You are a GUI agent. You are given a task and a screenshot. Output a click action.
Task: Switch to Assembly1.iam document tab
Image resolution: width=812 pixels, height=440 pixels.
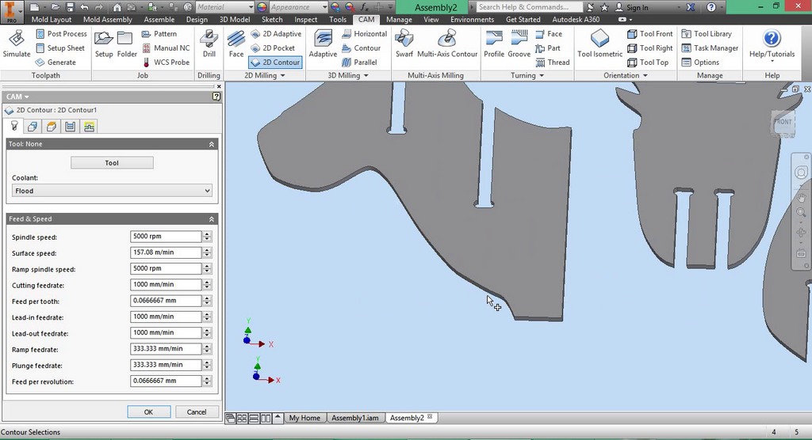click(x=355, y=418)
